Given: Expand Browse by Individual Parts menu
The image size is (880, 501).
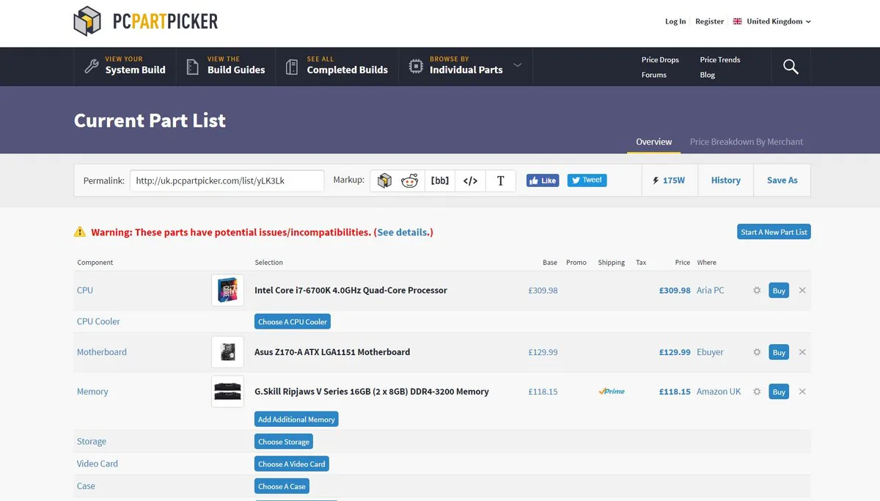Looking at the screenshot, I should pos(466,67).
